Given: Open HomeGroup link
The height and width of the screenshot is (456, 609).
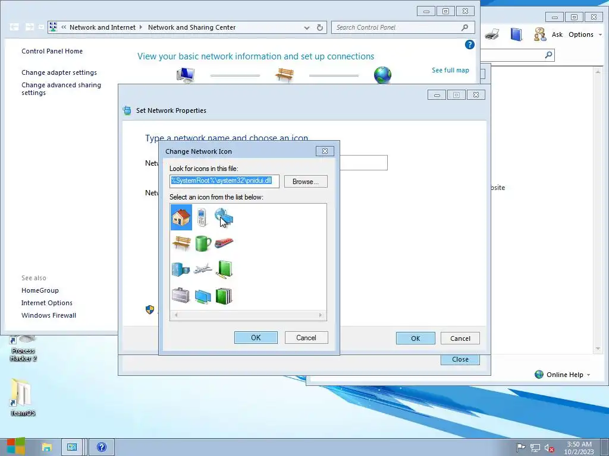Looking at the screenshot, I should (x=40, y=290).
